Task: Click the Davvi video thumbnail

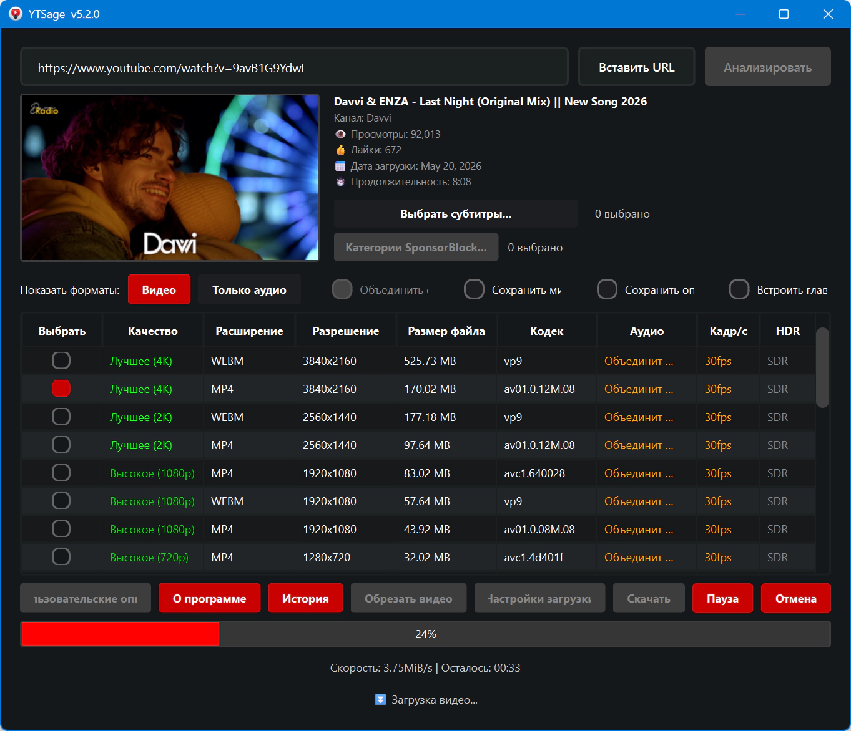Action: 170,178
